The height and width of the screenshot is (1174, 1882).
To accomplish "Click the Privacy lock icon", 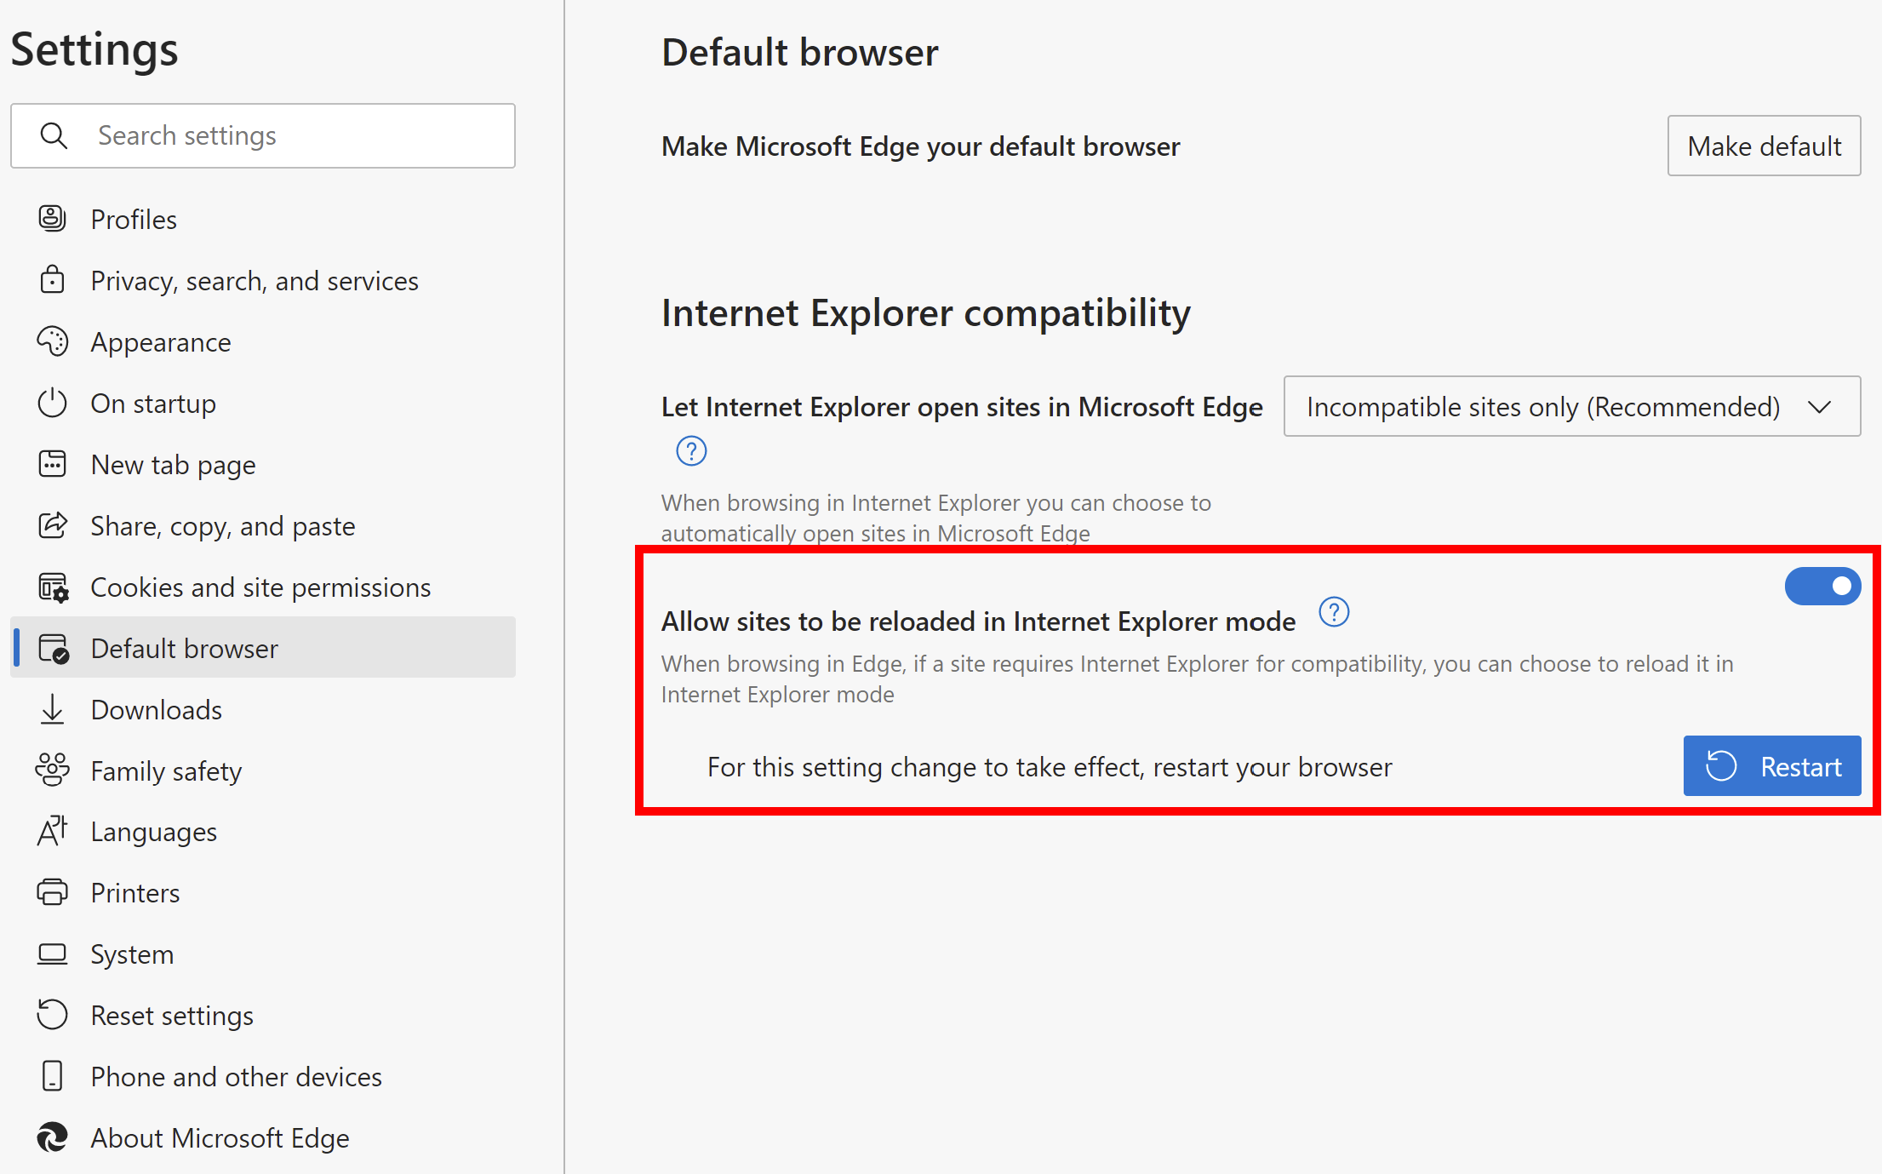I will [x=52, y=280].
